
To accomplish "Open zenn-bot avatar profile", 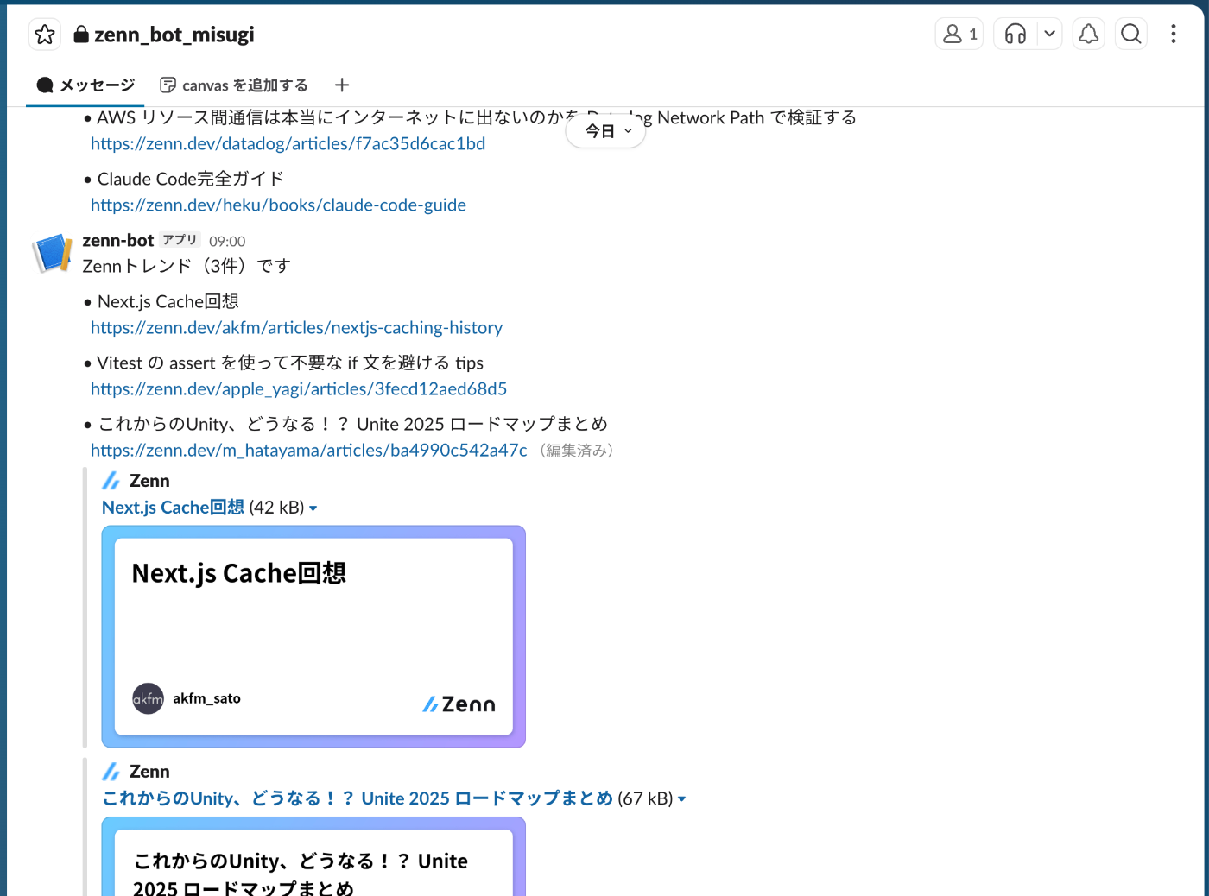I will (x=53, y=253).
